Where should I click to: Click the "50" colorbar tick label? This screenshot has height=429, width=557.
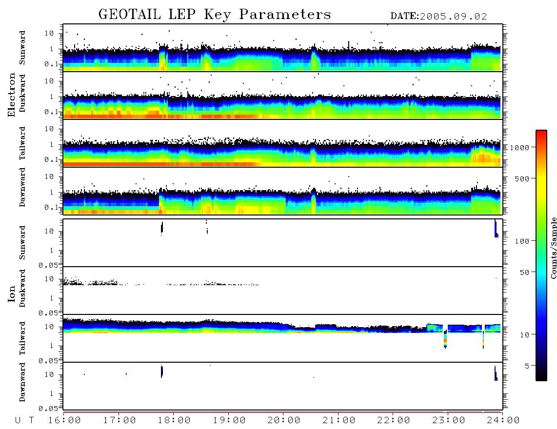point(525,273)
